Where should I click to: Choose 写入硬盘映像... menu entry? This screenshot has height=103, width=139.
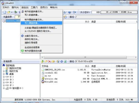pyautogui.click(x=41, y=23)
